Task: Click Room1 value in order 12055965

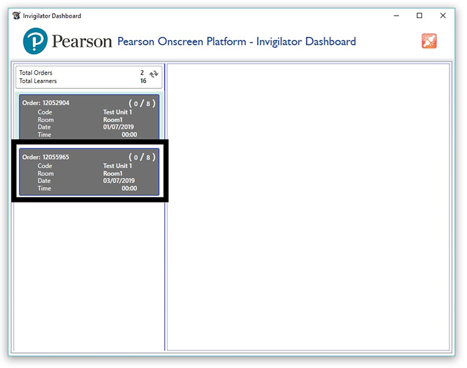Action: point(112,174)
